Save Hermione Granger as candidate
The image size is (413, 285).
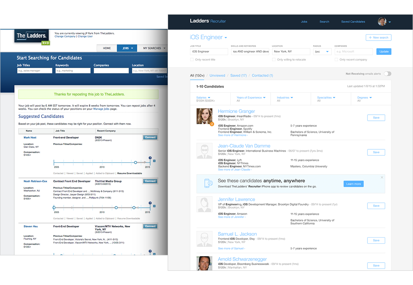point(376,118)
